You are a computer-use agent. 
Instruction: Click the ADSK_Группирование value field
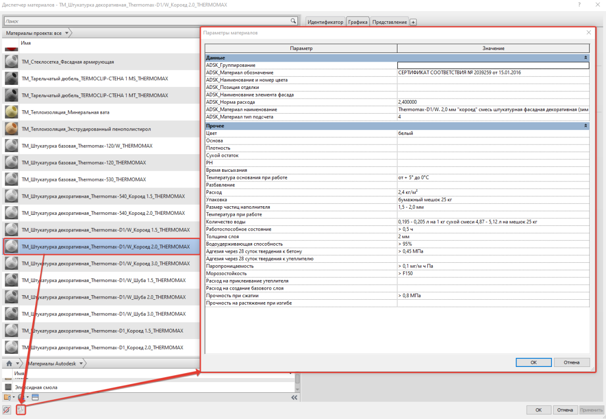493,65
